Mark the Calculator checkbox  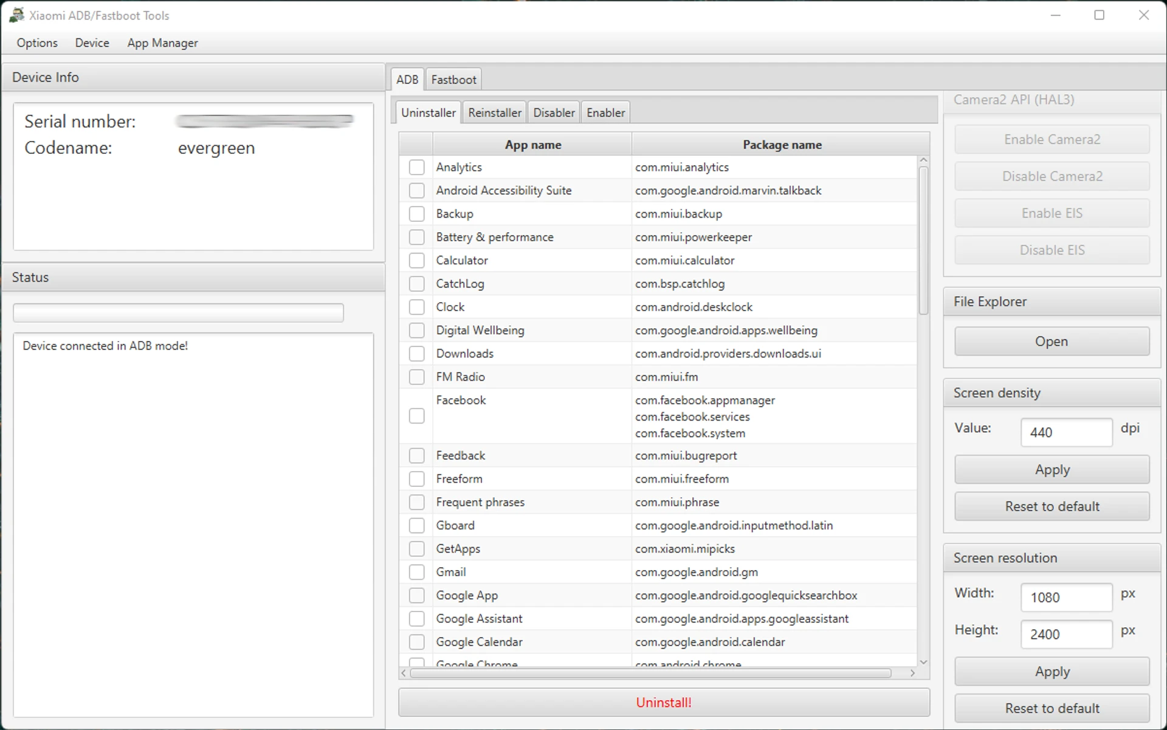coord(416,260)
